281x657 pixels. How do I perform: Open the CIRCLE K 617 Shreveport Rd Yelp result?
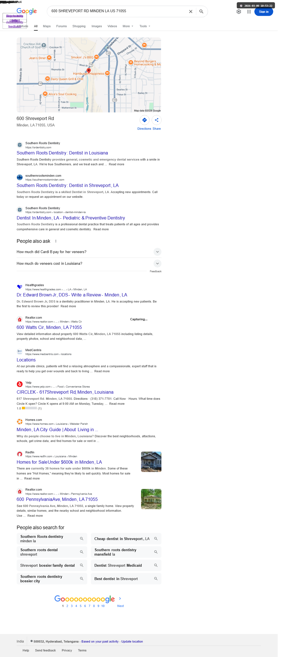[65, 392]
